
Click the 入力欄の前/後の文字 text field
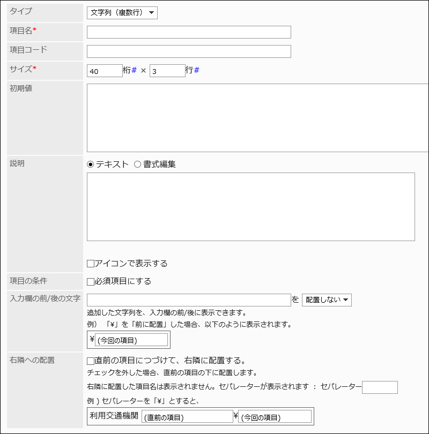189,300
